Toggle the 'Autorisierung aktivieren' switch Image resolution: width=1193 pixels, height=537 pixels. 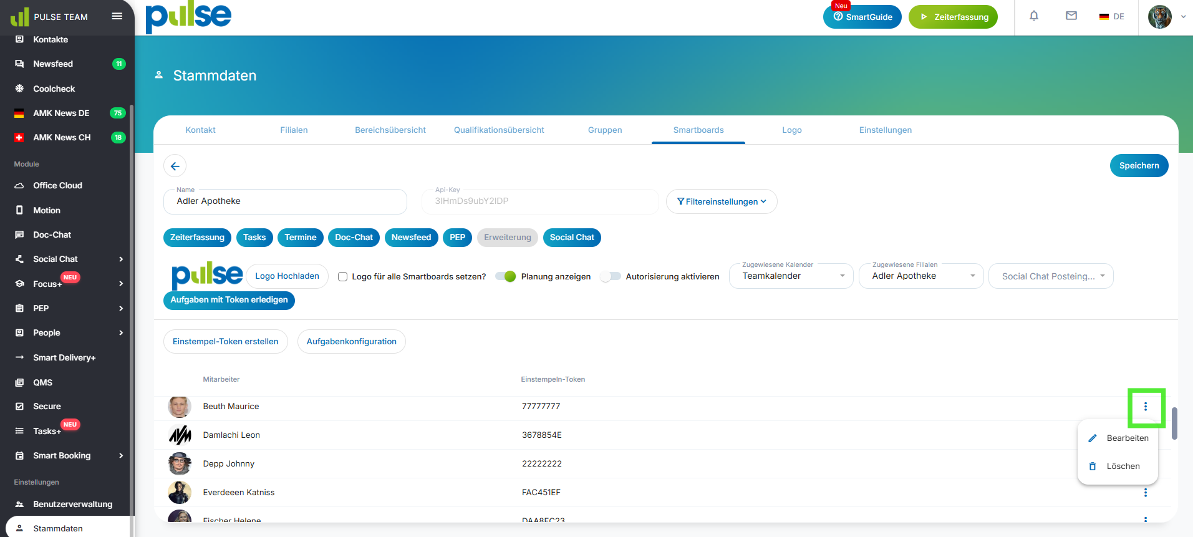pyautogui.click(x=611, y=276)
